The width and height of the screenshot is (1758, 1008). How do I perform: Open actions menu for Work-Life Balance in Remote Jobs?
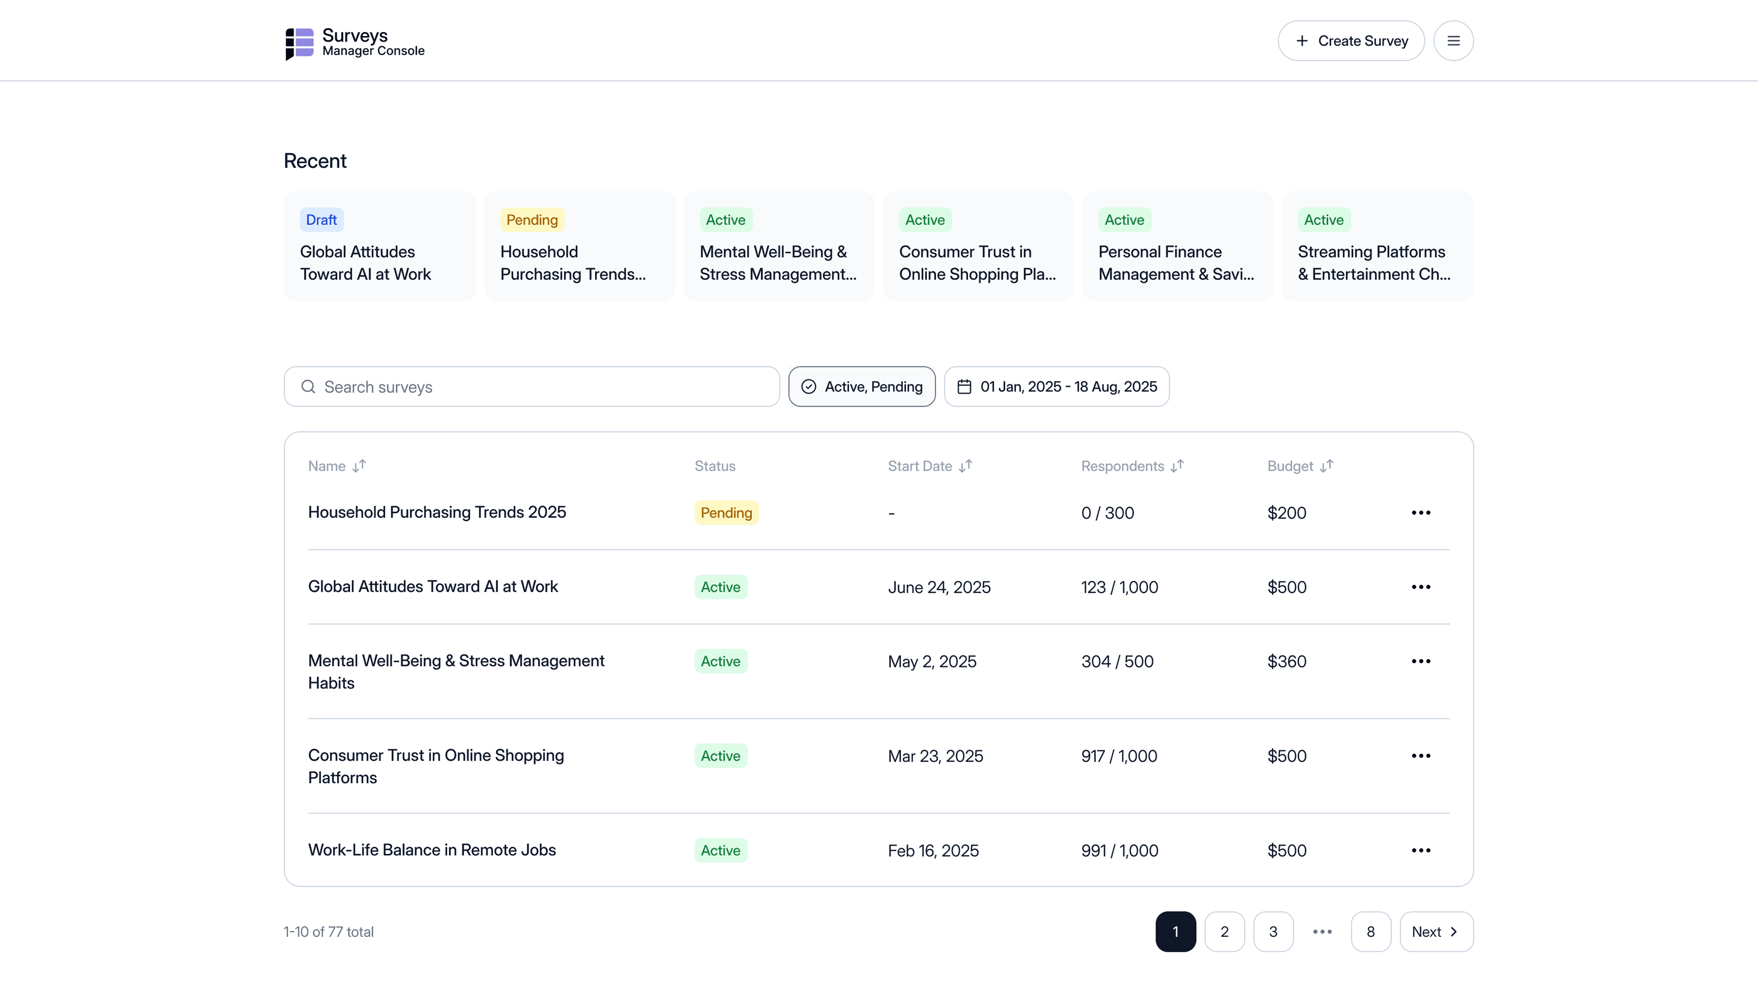point(1420,850)
